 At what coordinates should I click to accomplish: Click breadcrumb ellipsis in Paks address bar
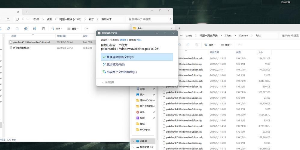181,35
